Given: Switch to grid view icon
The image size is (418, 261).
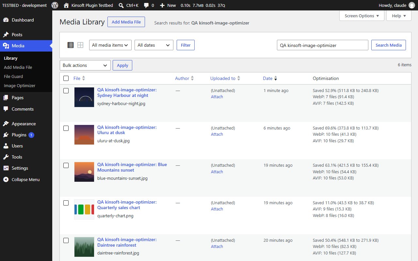Looking at the screenshot, I should click(80, 45).
